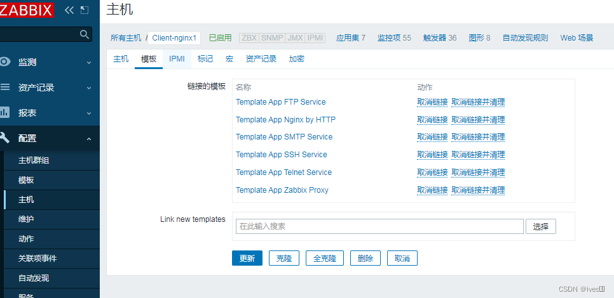The width and height of the screenshot is (614, 298).
Task: Switch to the 主机 tab
Action: [121, 59]
